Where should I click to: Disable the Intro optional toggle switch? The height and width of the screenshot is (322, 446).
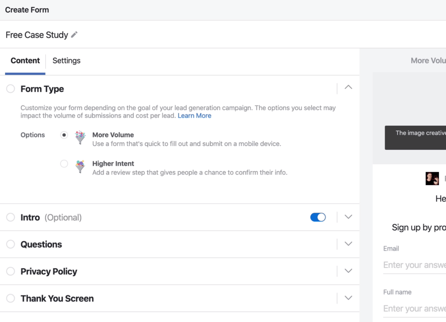click(x=318, y=217)
